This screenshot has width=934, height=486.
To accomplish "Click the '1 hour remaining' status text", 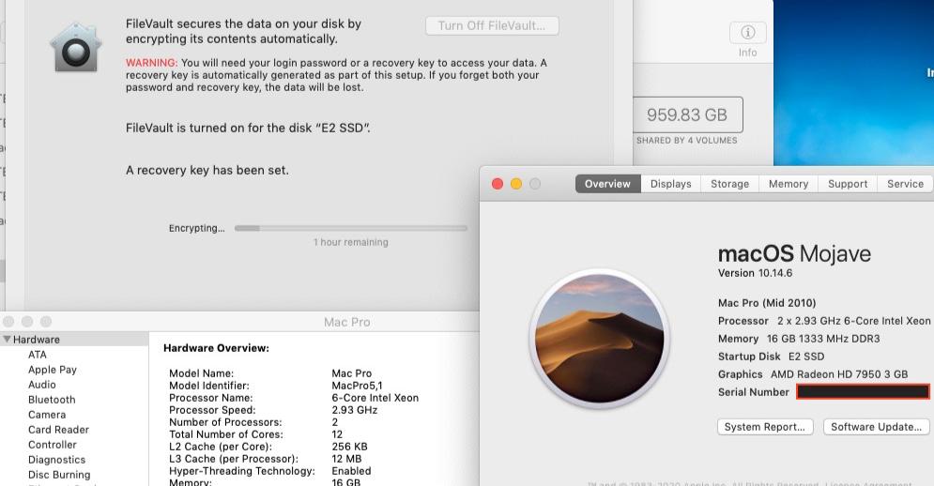I will (351, 242).
